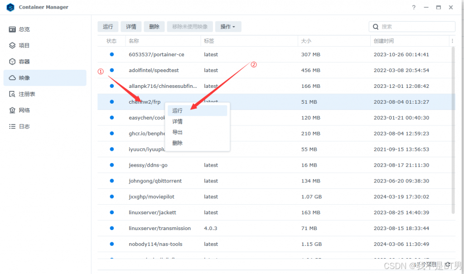
Task: Select the nobody114/nas-tools image name
Action: point(155,244)
